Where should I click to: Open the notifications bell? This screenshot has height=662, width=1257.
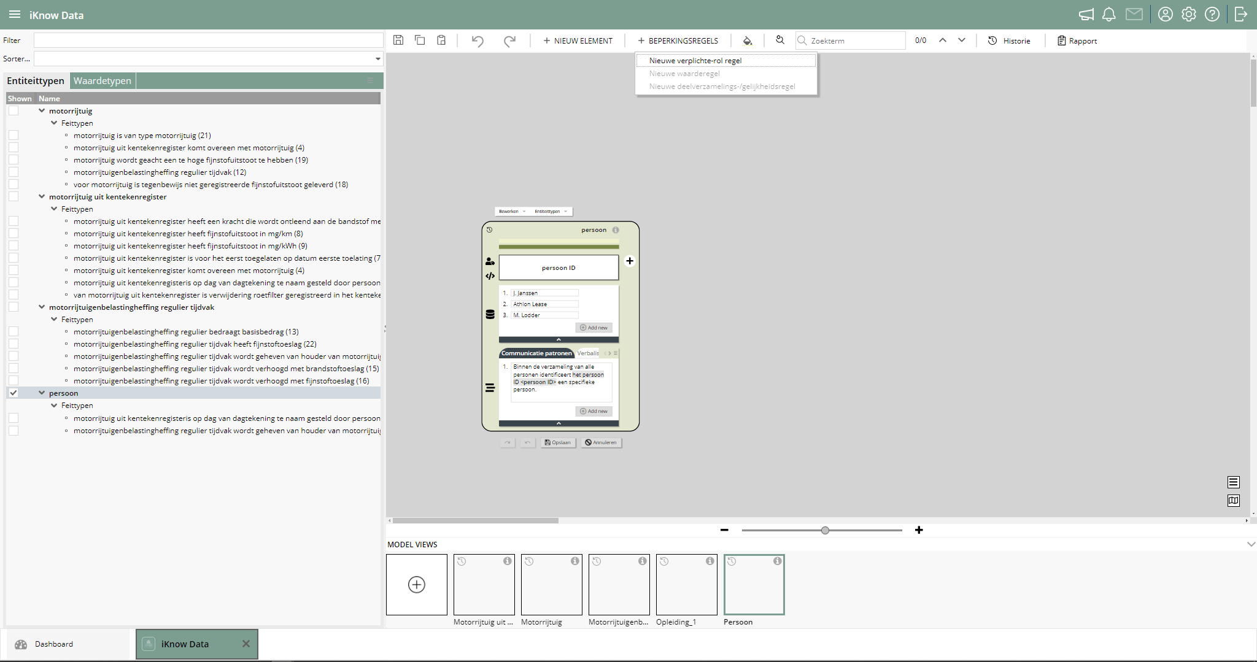(1109, 15)
